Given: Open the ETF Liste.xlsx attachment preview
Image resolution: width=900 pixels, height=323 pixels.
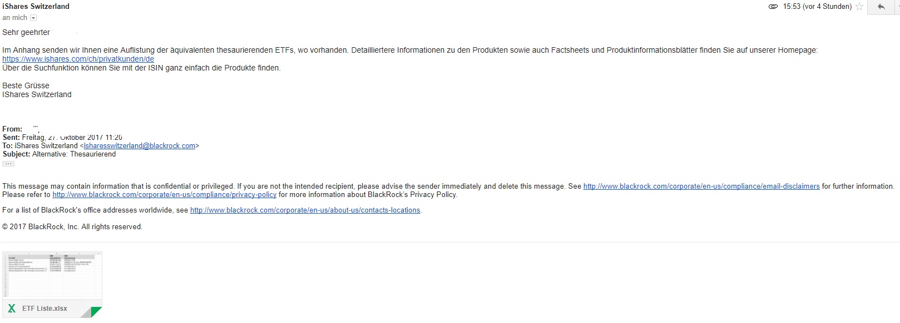Looking at the screenshot, I should (52, 276).
